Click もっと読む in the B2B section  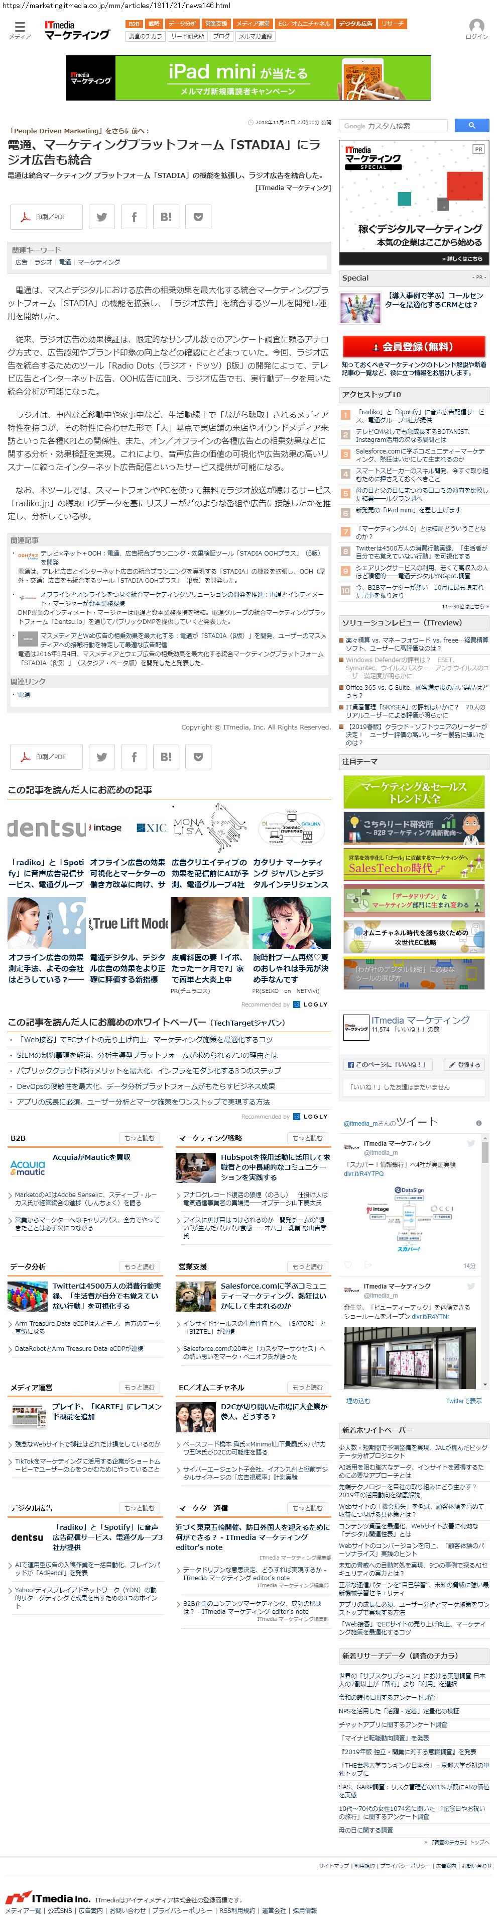(139, 1138)
